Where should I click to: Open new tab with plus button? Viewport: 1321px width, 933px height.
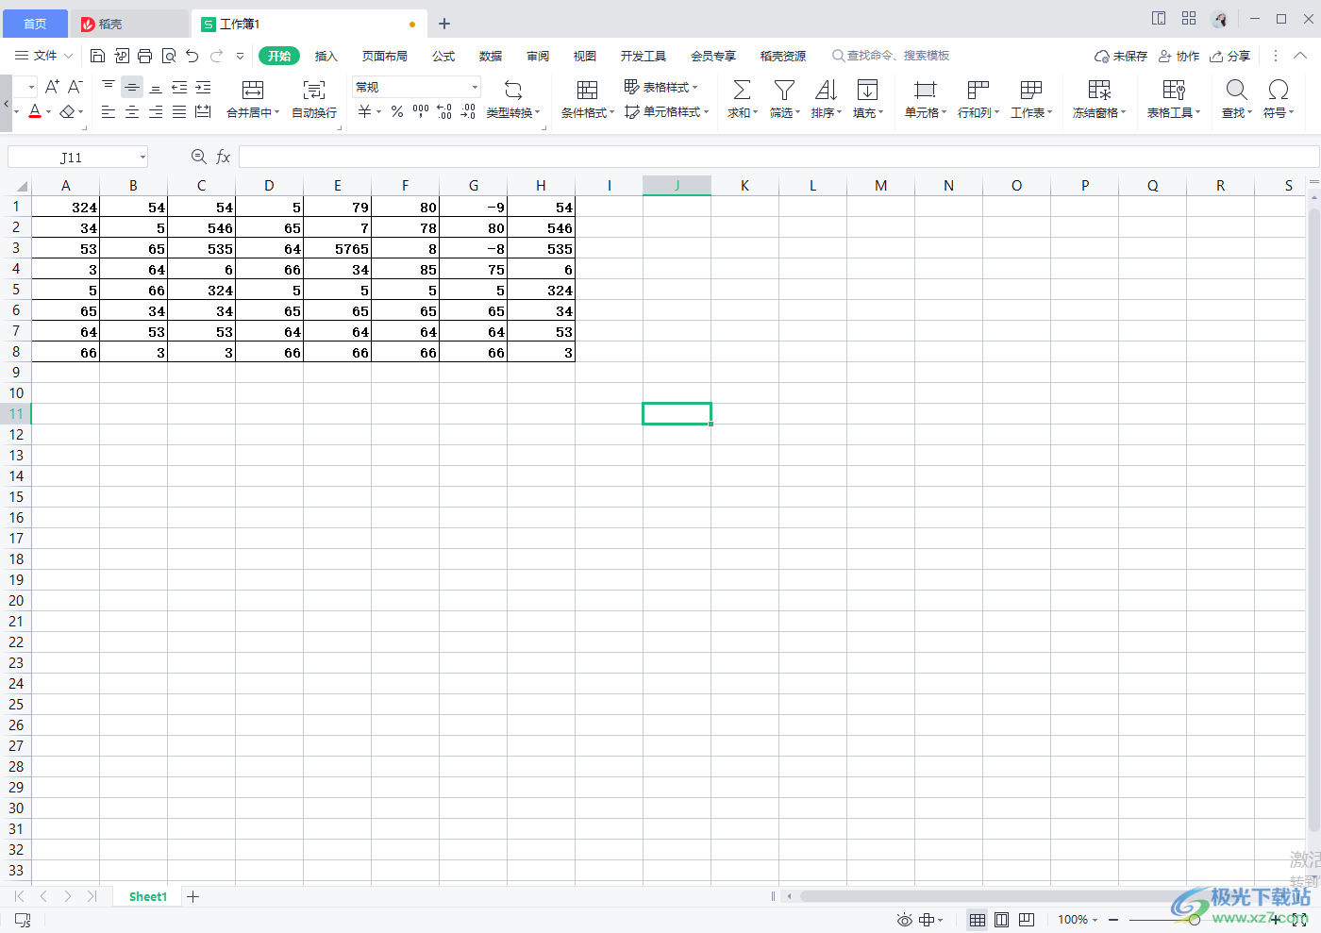(444, 24)
